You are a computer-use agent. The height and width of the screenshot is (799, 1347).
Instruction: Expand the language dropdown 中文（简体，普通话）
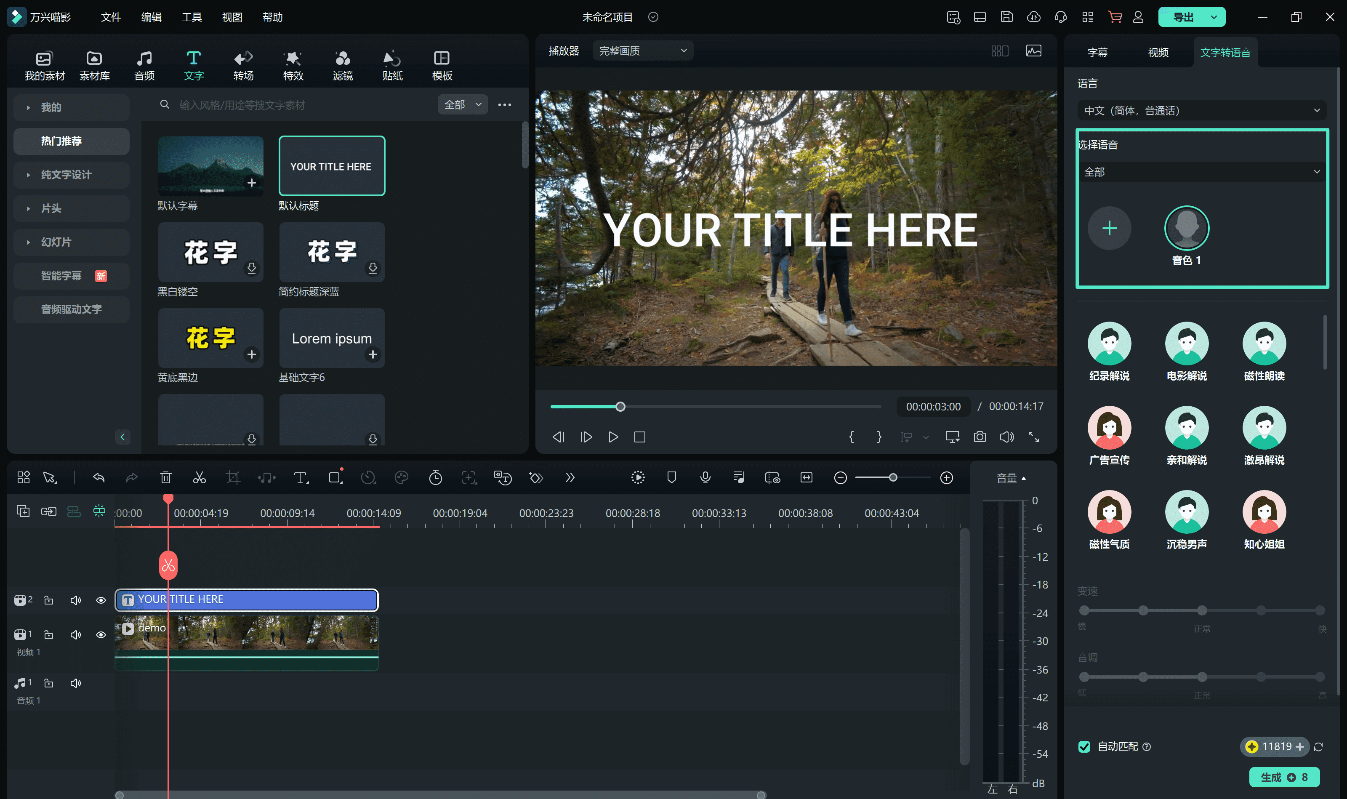click(1202, 110)
